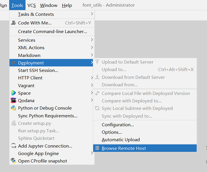Click Compare Local File with Deployed Version
Screen dimensions: 207x172
146,93
